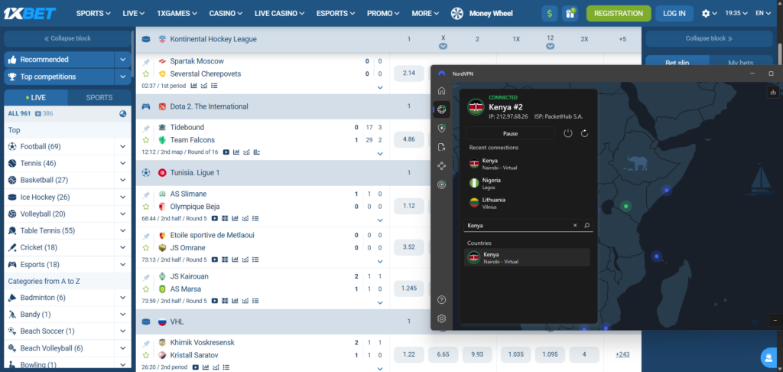Image resolution: width=783 pixels, height=372 pixels.
Task: Favorite the Kristall Saratov match star
Action: (146, 355)
